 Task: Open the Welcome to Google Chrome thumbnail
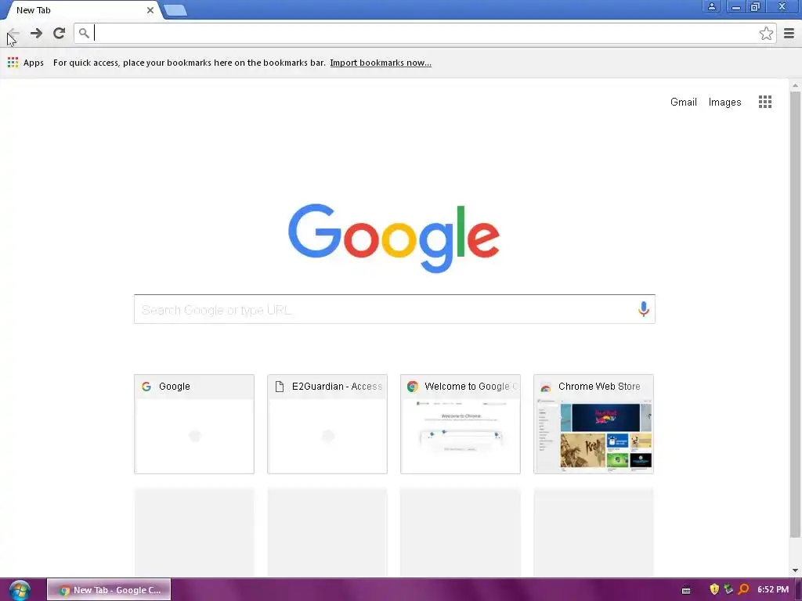(x=461, y=424)
